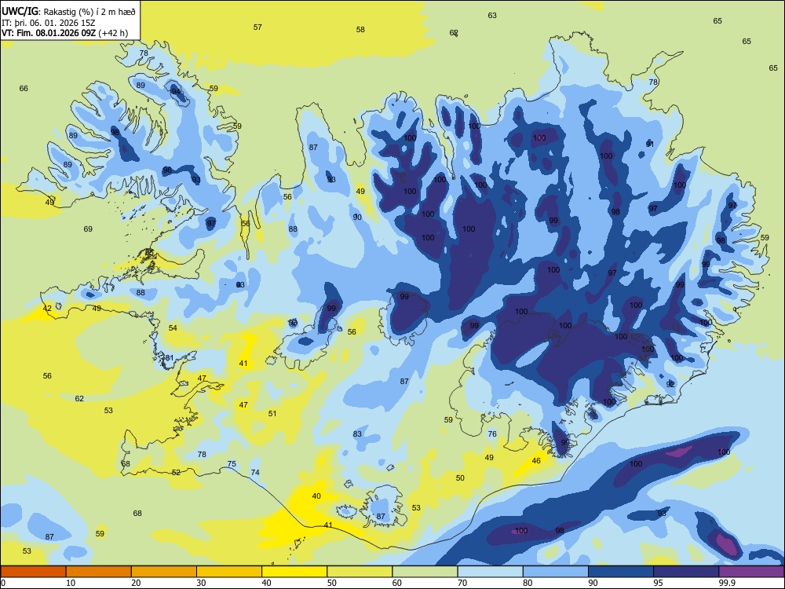Select the 20–30 amber legend swatch
Image resolution: width=785 pixels, height=589 pixels.
pyautogui.click(x=164, y=572)
